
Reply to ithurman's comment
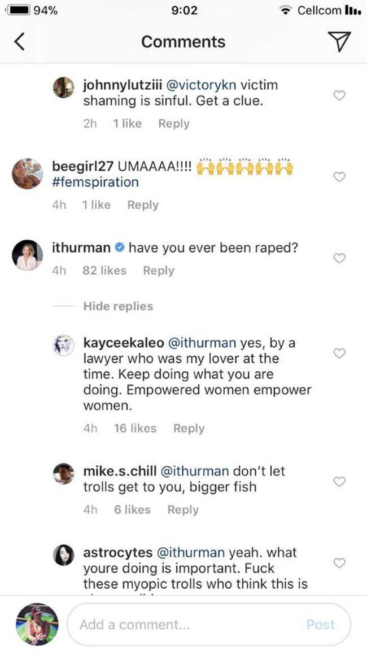[x=159, y=271]
